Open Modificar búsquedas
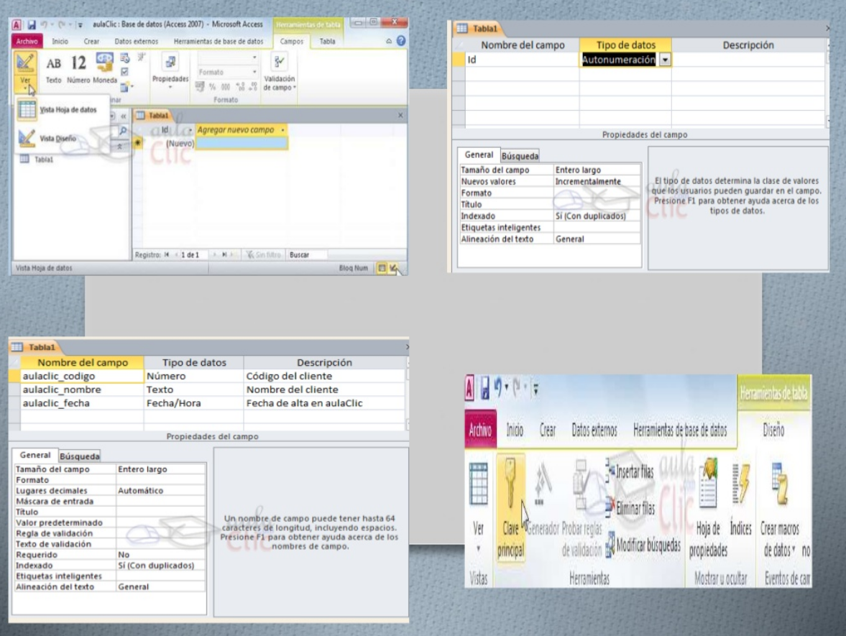Screen dimensions: 846x636 [x=643, y=545]
